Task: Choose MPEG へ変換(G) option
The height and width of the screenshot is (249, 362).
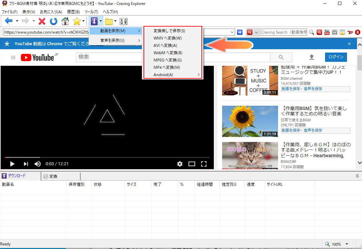Action: [173, 60]
